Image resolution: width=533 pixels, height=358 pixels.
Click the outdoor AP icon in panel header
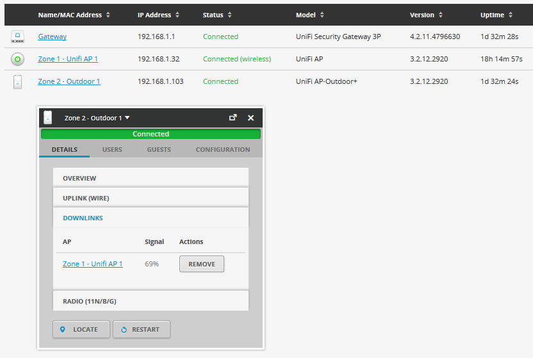tap(48, 118)
